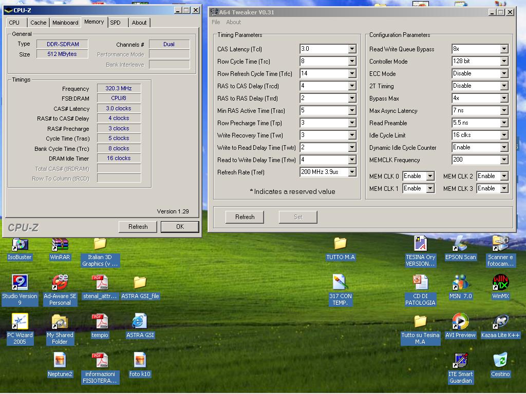Open About menu in A64 Tweaker
The image size is (526, 394).
[234, 22]
